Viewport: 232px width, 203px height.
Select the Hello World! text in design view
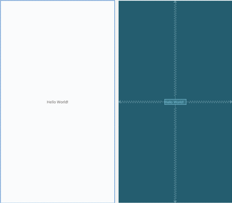click(x=58, y=102)
